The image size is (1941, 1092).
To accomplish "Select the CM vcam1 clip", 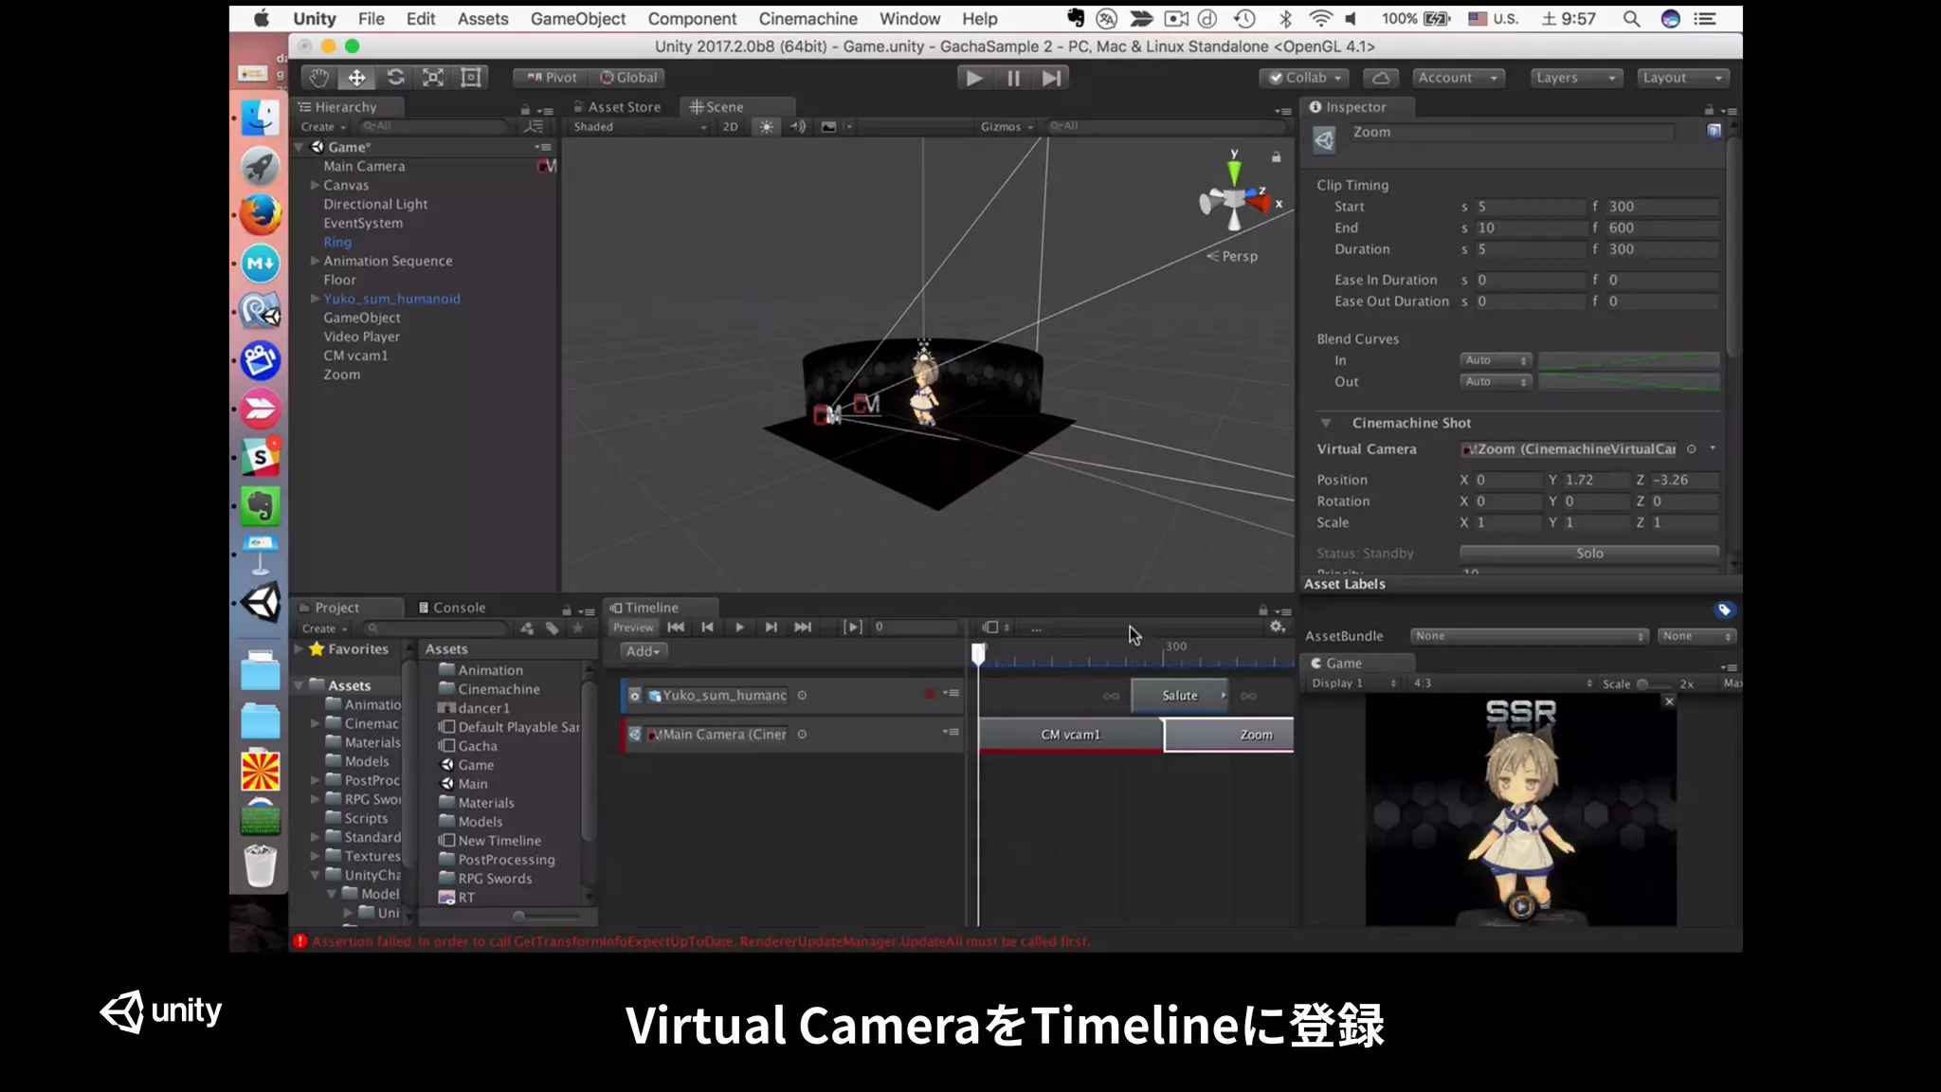I will click(x=1071, y=735).
